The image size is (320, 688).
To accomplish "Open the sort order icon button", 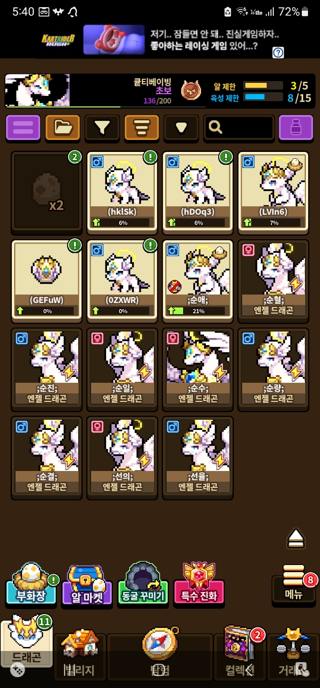I will pyautogui.click(x=142, y=128).
